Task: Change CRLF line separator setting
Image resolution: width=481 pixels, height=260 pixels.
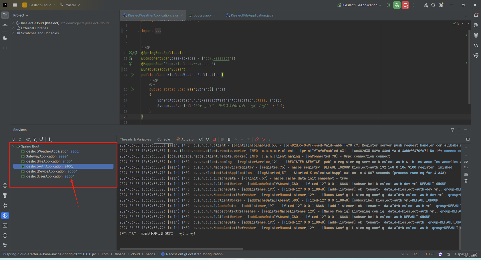Action: 416,254
